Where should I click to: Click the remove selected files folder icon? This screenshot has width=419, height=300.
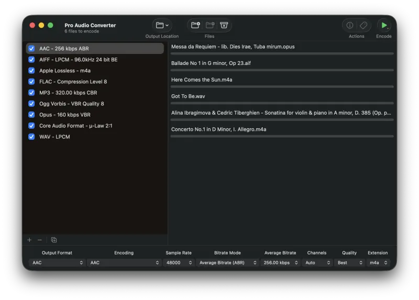coord(210,25)
